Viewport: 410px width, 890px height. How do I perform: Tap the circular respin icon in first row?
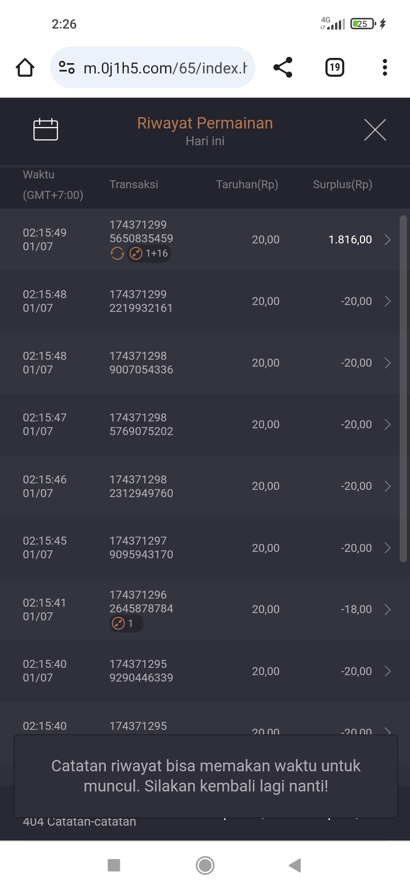point(117,253)
